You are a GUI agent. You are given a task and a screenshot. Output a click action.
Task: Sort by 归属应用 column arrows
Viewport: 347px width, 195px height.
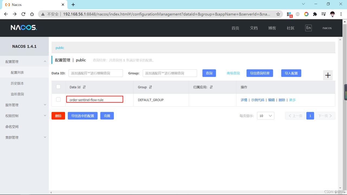coord(211,87)
